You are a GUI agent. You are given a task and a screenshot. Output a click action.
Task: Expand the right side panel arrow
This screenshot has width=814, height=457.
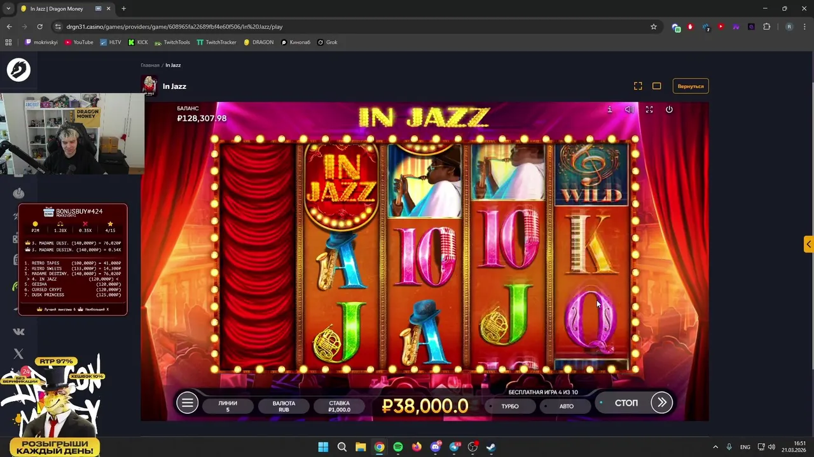coord(808,244)
